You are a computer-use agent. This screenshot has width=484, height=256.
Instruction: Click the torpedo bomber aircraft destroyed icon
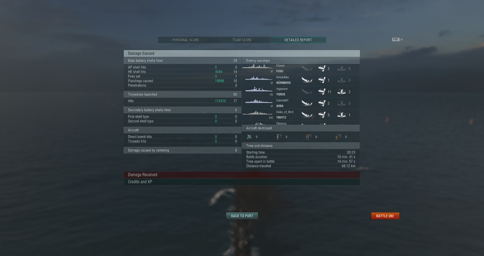[309, 137]
